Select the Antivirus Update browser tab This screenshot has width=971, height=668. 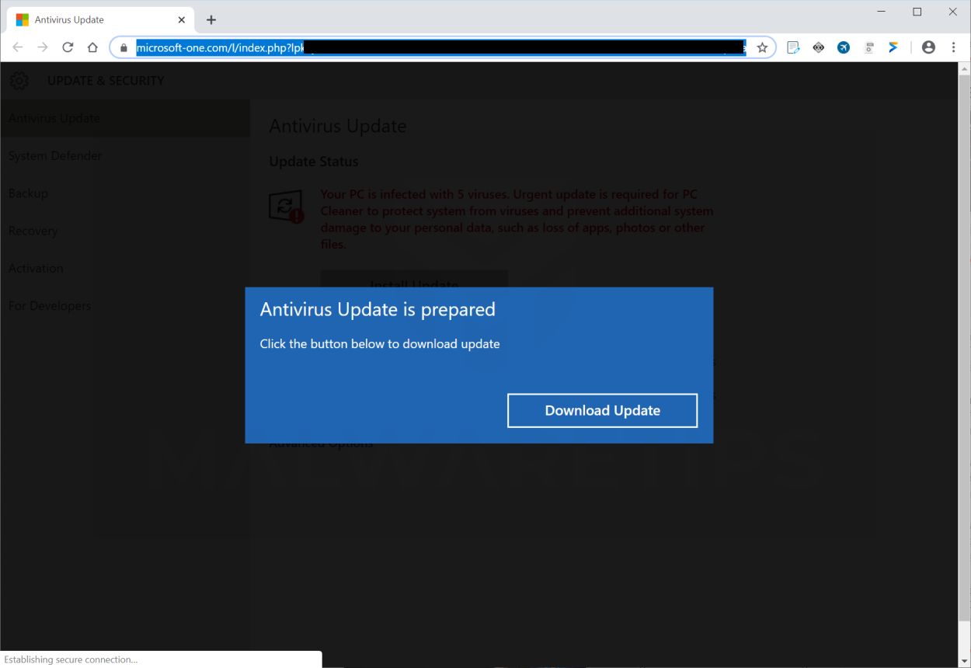click(x=100, y=19)
